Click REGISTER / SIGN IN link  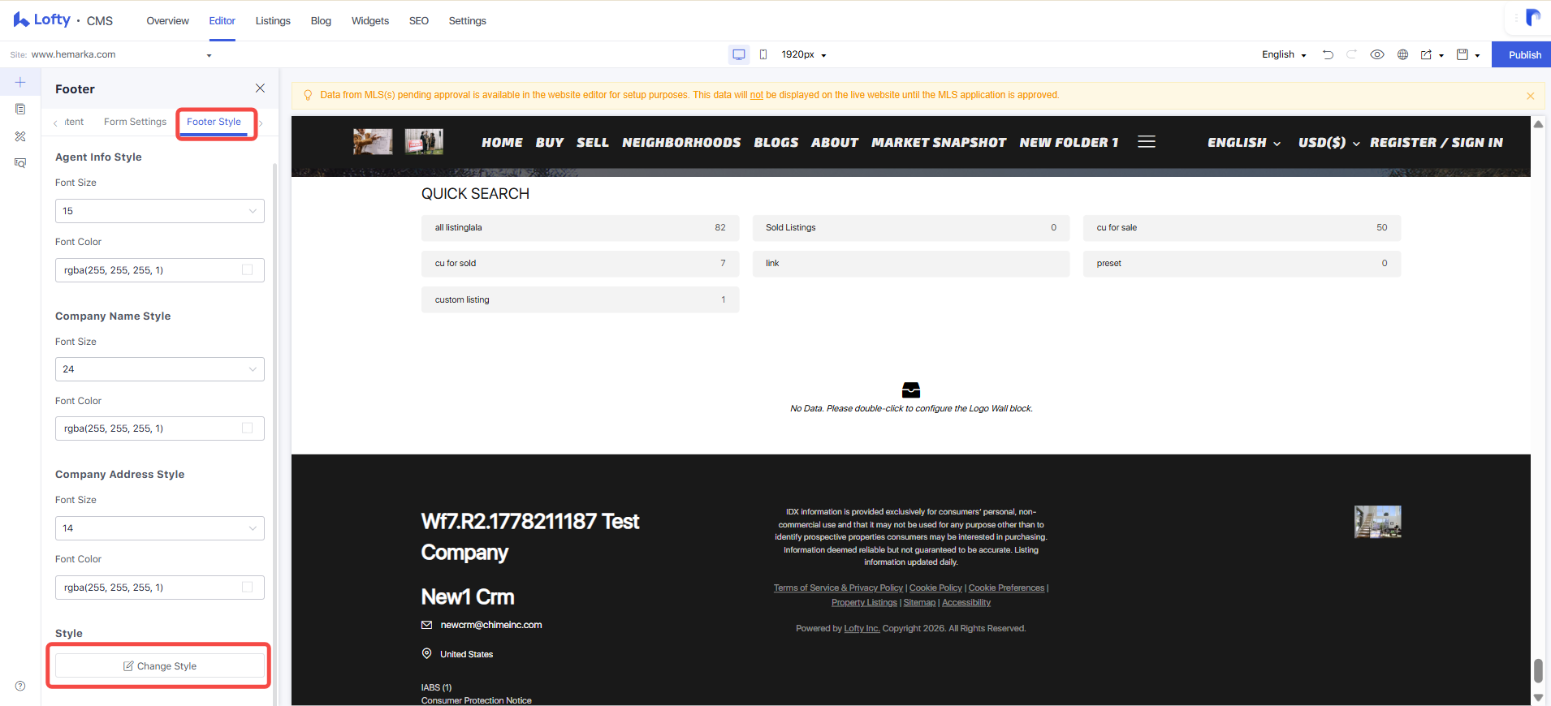1436,142
